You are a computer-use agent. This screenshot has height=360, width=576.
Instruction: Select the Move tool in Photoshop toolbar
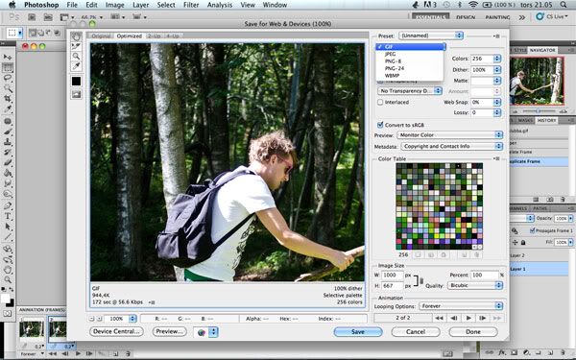coord(8,57)
